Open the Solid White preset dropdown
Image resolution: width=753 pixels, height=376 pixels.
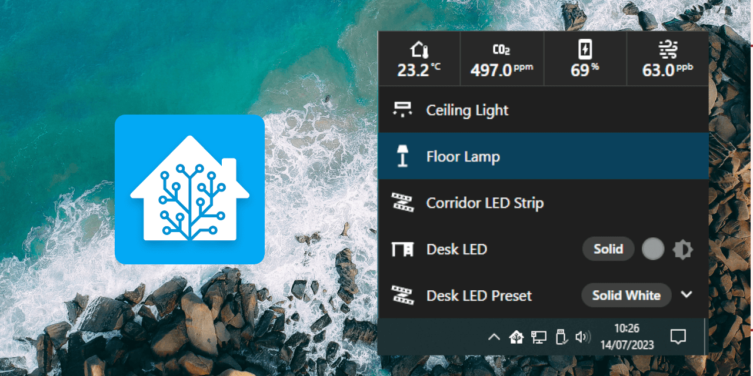tap(626, 295)
